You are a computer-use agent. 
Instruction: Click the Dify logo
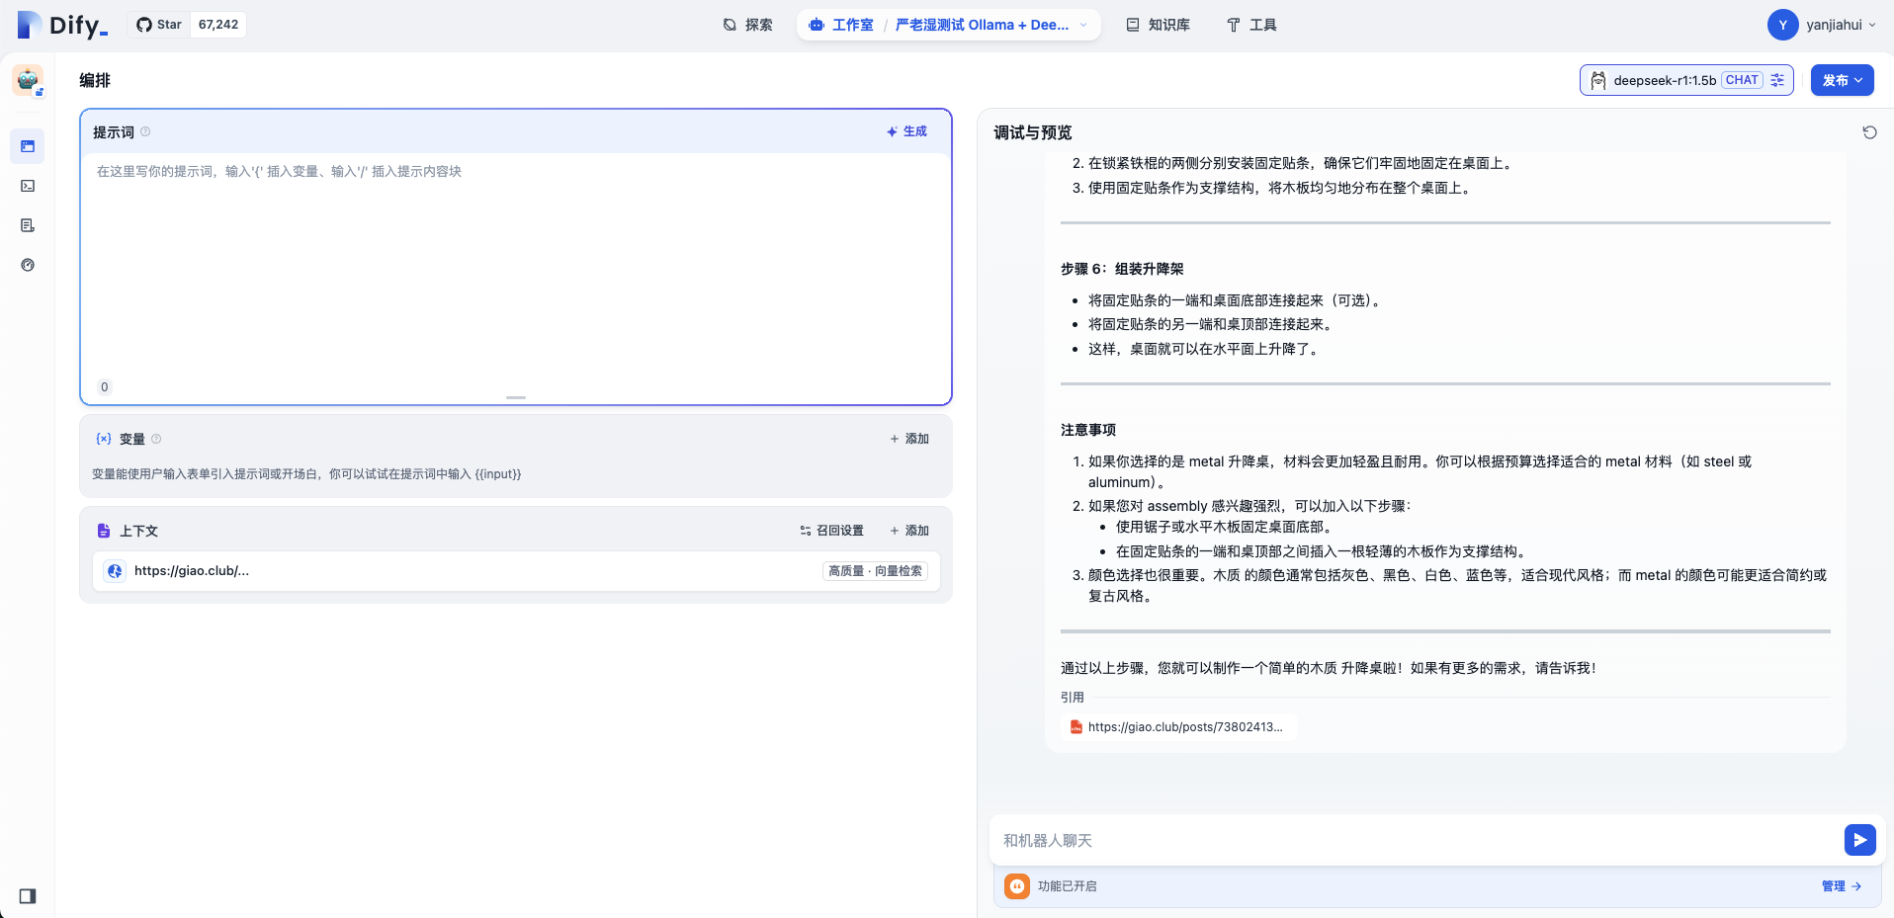coord(63,25)
